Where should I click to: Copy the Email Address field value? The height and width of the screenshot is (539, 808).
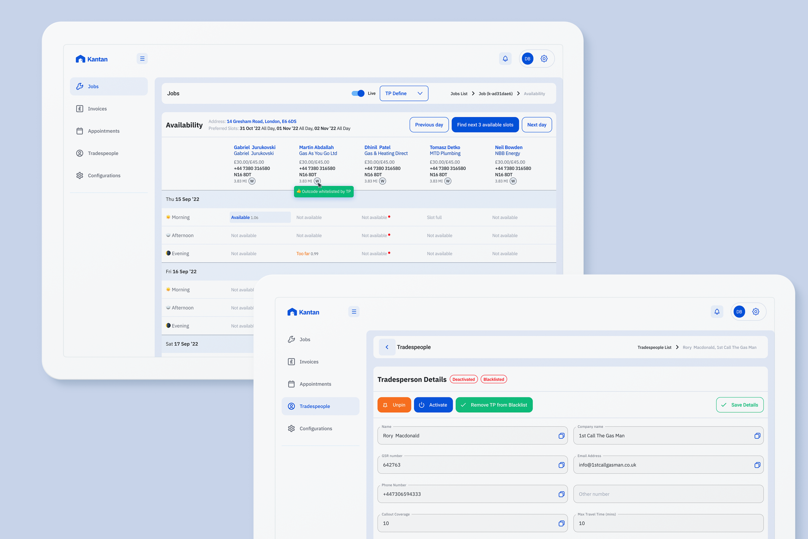(x=757, y=465)
